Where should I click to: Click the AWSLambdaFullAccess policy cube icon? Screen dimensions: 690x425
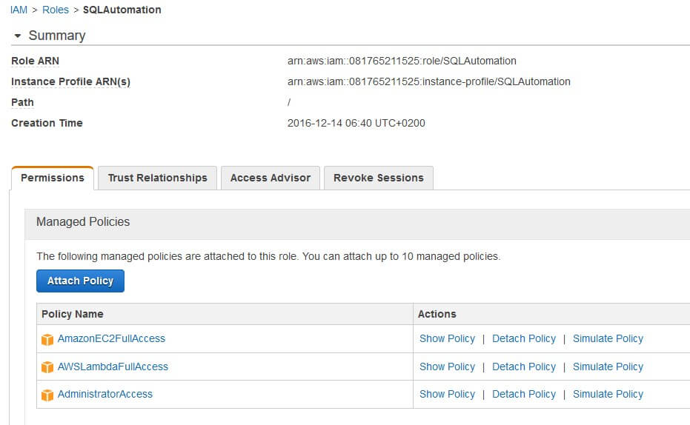coord(47,367)
